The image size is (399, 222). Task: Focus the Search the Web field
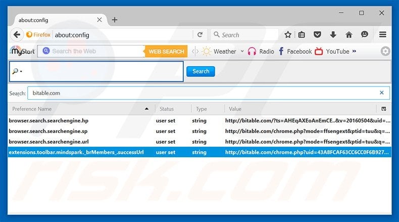[91, 51]
